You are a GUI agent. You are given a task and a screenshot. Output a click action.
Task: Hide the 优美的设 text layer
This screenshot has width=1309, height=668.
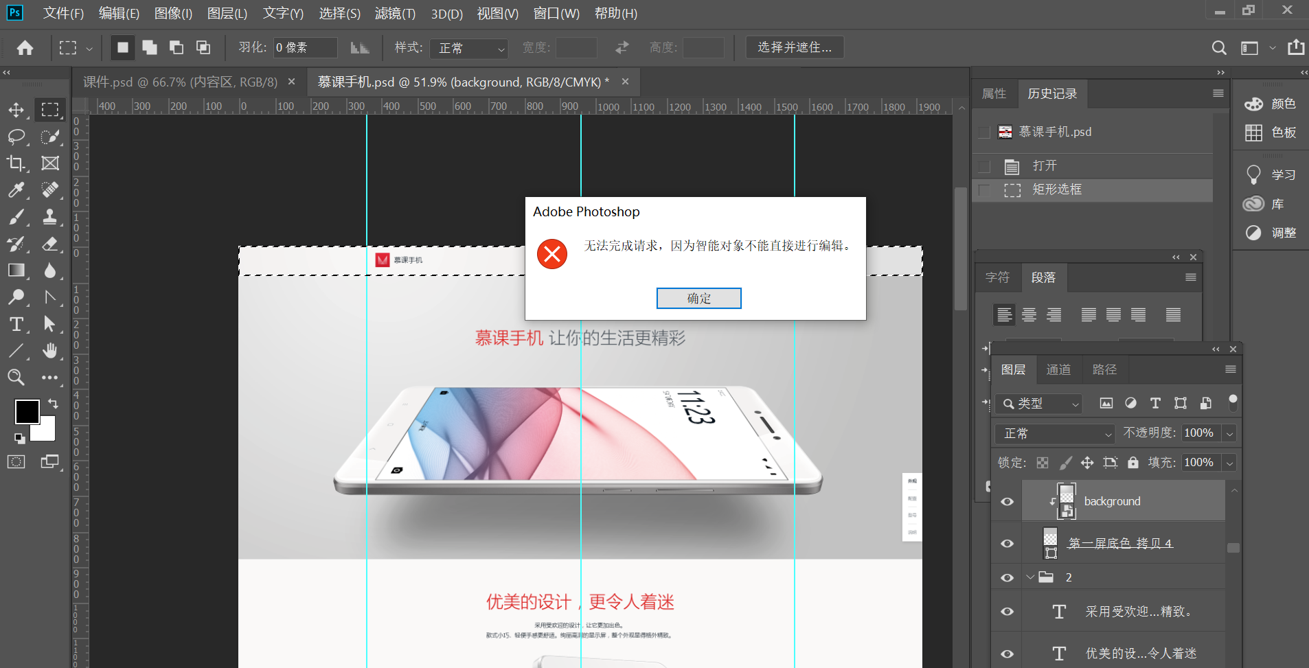pyautogui.click(x=1008, y=654)
